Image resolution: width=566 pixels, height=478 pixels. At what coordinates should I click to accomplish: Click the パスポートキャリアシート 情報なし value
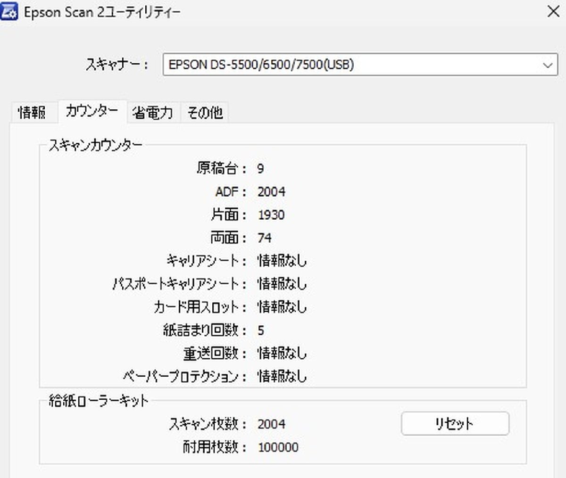282,284
